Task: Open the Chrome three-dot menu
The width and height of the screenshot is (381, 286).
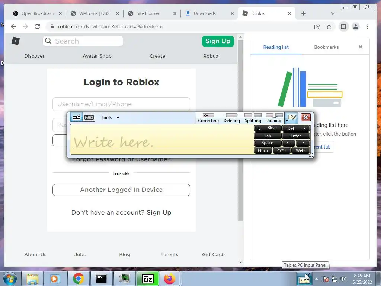Action: pyautogui.click(x=368, y=26)
